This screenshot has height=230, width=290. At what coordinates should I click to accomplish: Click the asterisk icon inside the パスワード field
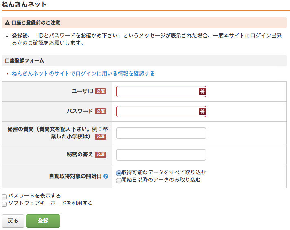click(x=202, y=112)
